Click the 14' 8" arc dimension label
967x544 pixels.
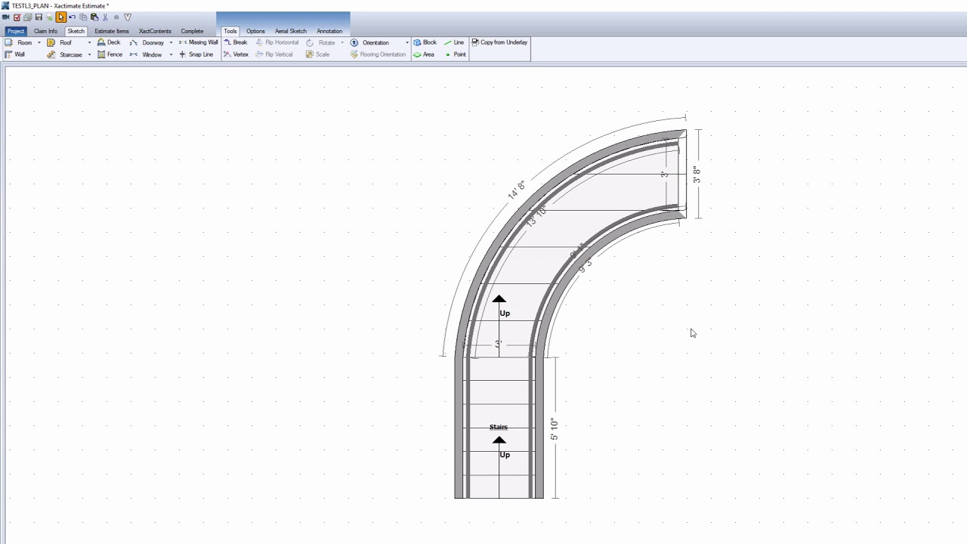tap(516, 190)
